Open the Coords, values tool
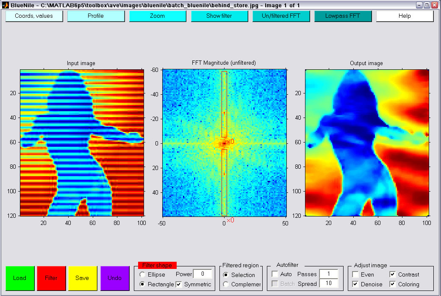Image resolution: width=441 pixels, height=296 pixels. tap(34, 16)
